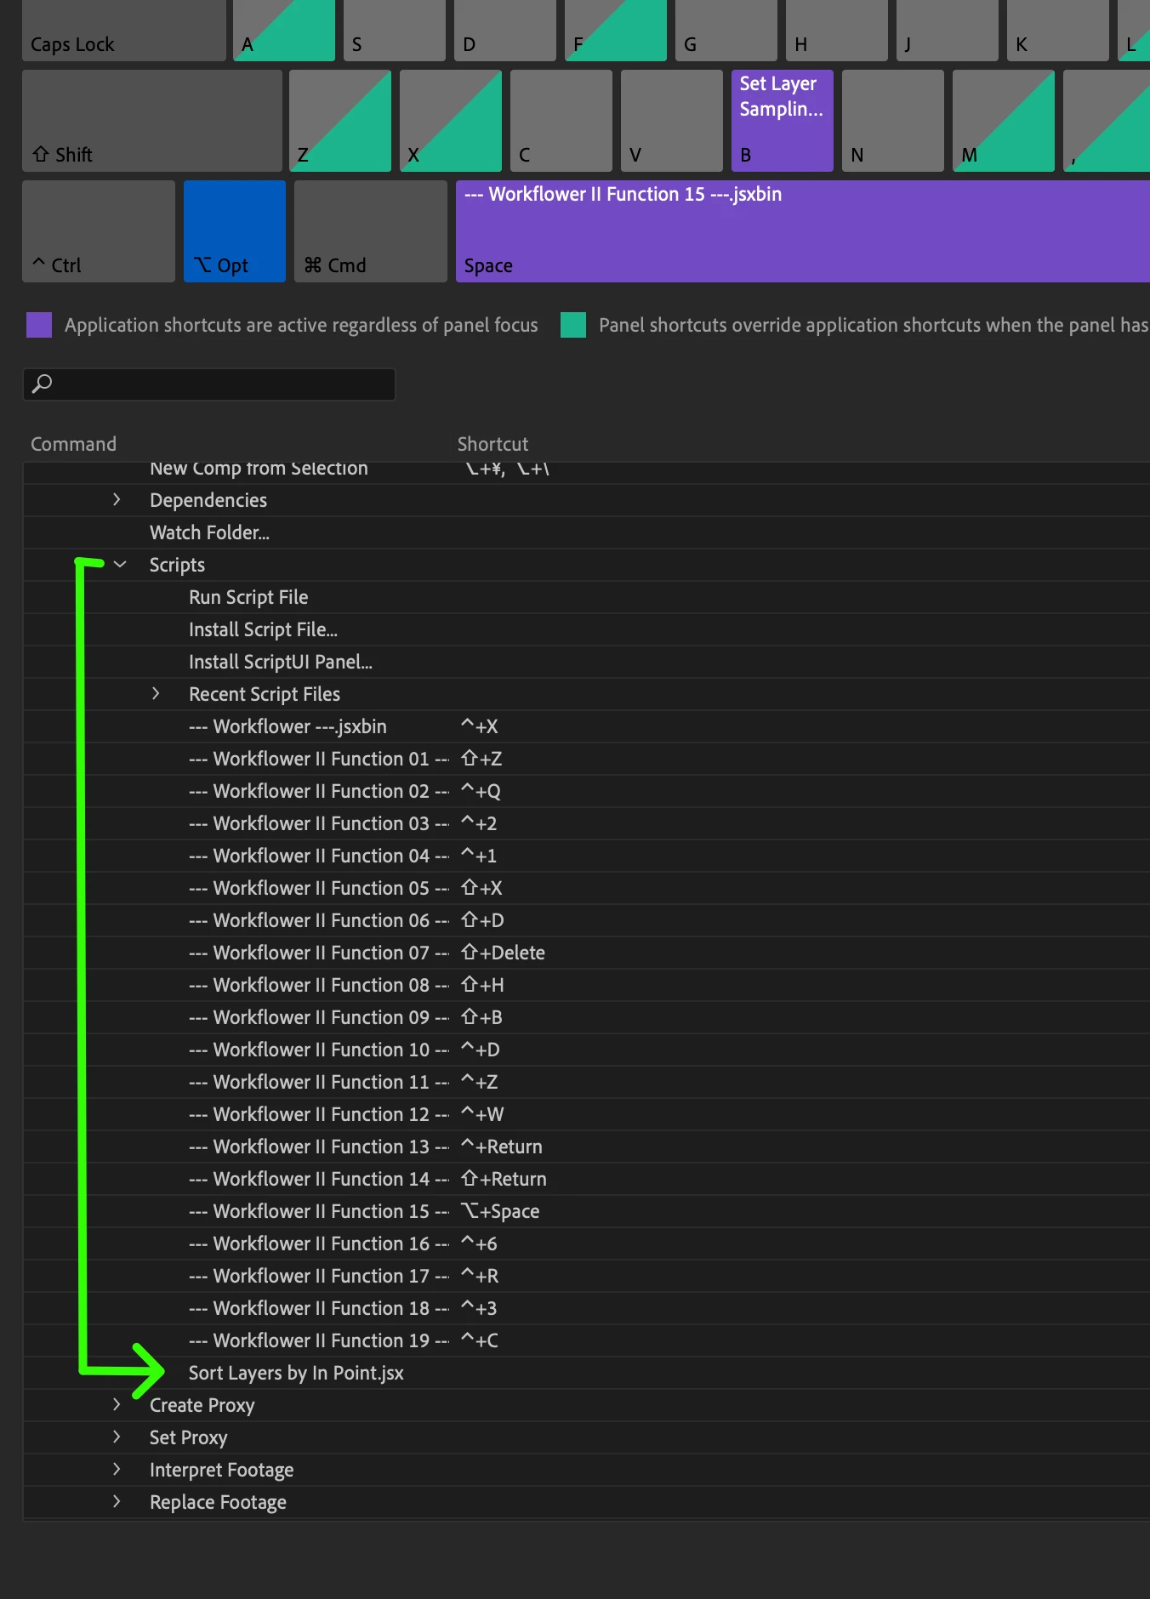Viewport: 1150px width, 1599px height.
Task: Click the green panel shortcuts legend swatch
Action: pyautogui.click(x=573, y=325)
